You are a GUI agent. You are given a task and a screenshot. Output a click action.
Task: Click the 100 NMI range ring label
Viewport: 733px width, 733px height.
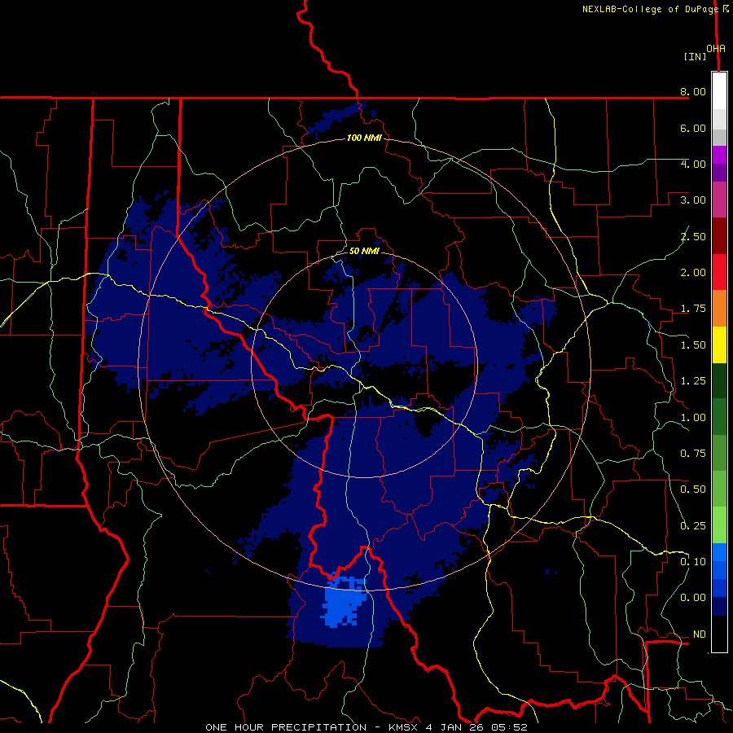click(364, 138)
